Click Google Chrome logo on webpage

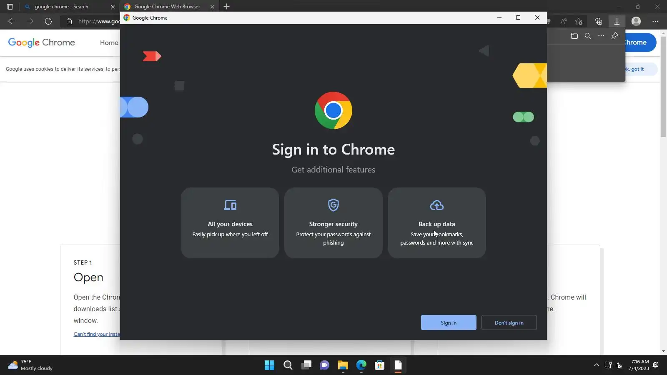[42, 42]
